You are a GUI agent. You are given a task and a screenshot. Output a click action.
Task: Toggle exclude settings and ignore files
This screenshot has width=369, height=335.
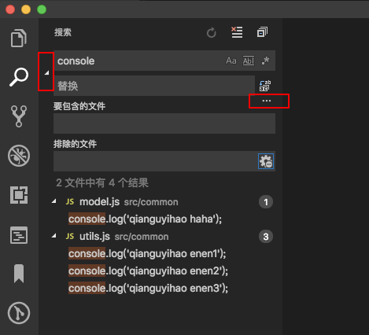click(266, 161)
